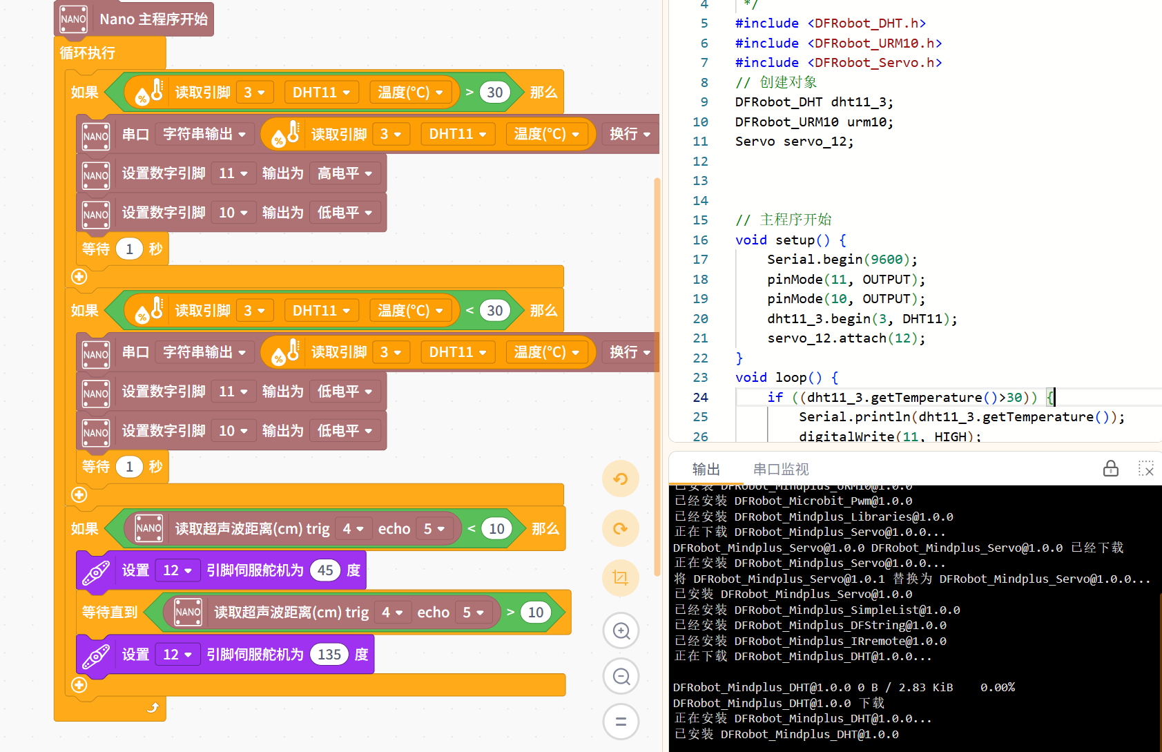This screenshot has height=752, width=1162.
Task: Zoom in the block workspace
Action: [x=621, y=630]
